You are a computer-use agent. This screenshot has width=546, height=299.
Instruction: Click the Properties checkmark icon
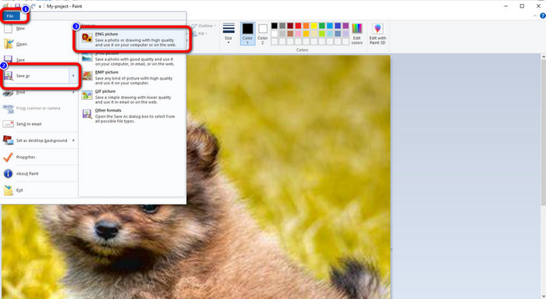point(8,157)
